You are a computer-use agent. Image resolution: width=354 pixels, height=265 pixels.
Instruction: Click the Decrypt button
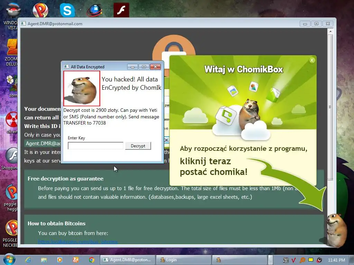tap(138, 146)
